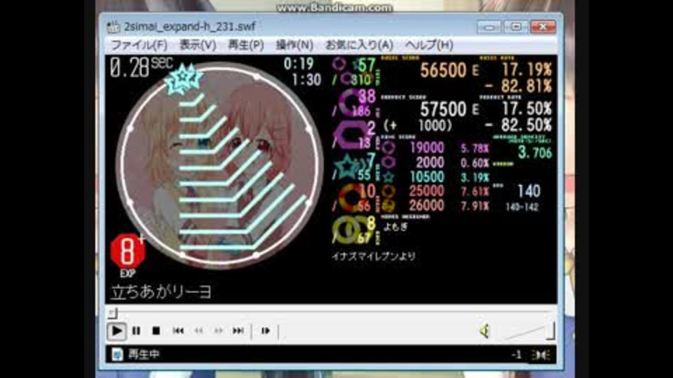Click the rate -82.81%
Screen dimensions: 673x378
click(x=519, y=86)
